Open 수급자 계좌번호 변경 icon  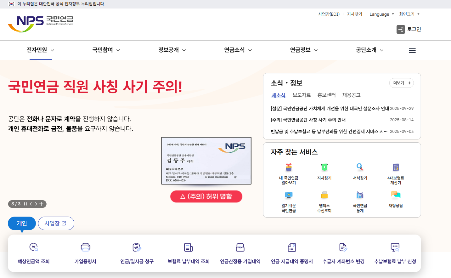coord(343,247)
